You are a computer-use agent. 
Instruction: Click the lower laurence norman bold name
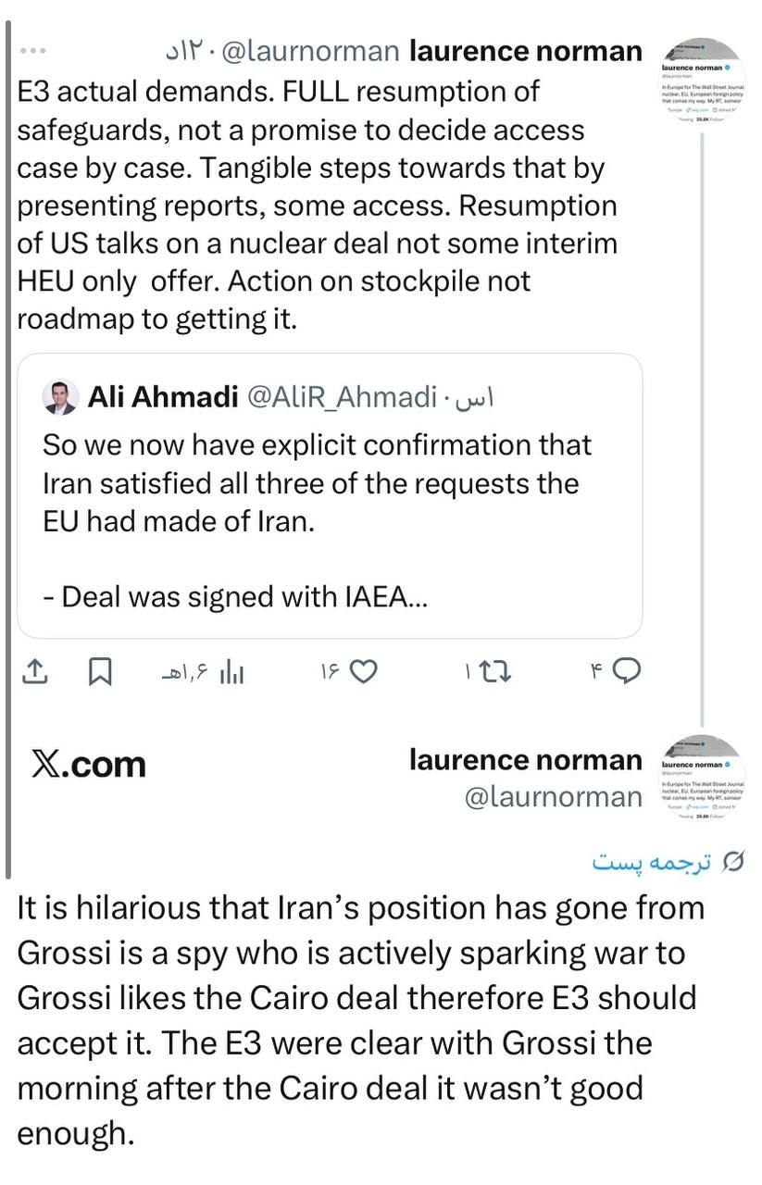tap(525, 760)
